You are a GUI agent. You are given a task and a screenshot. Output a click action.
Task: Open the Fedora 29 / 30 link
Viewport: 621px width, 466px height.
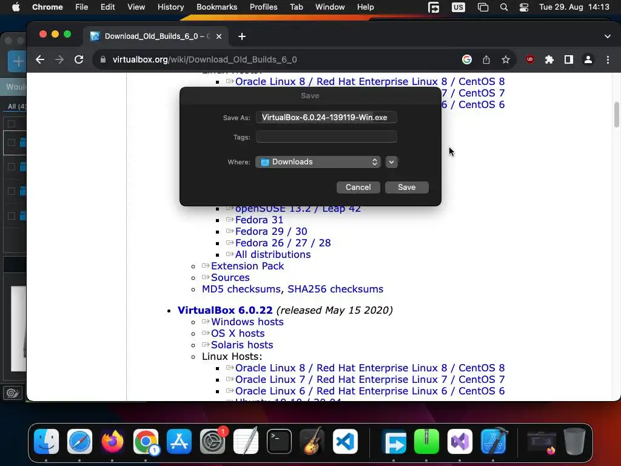[x=271, y=231]
